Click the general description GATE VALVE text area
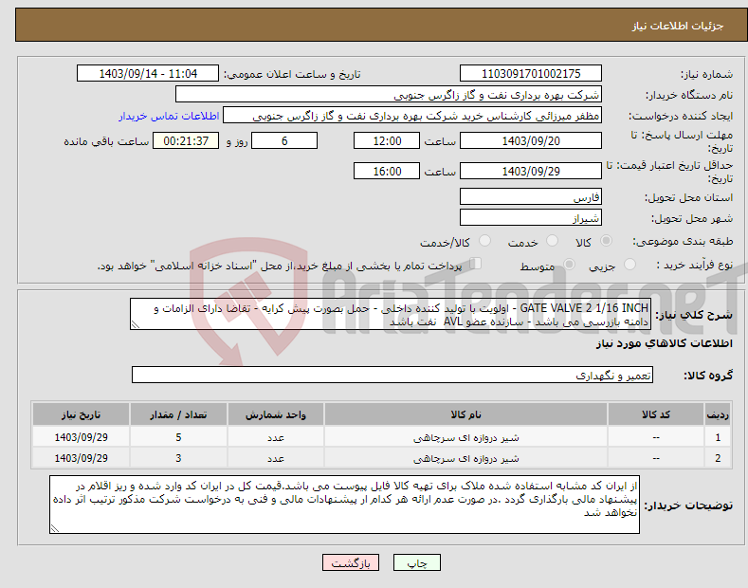Screen dimensions: 748x588 [x=391, y=315]
